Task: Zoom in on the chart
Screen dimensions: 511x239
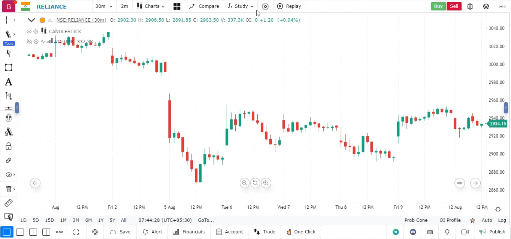Action: tap(266, 183)
